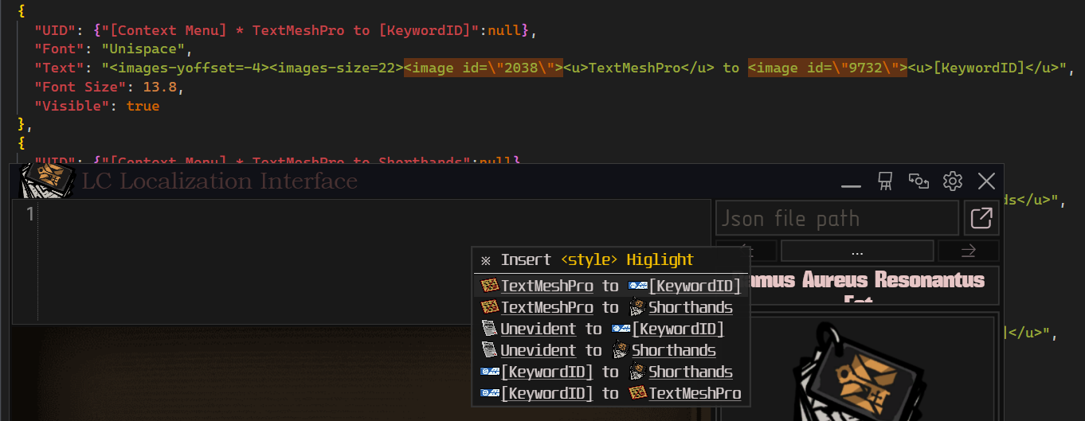Click line 1 in the text editor area
Screen dimensions: 1085x421
(x=319, y=214)
